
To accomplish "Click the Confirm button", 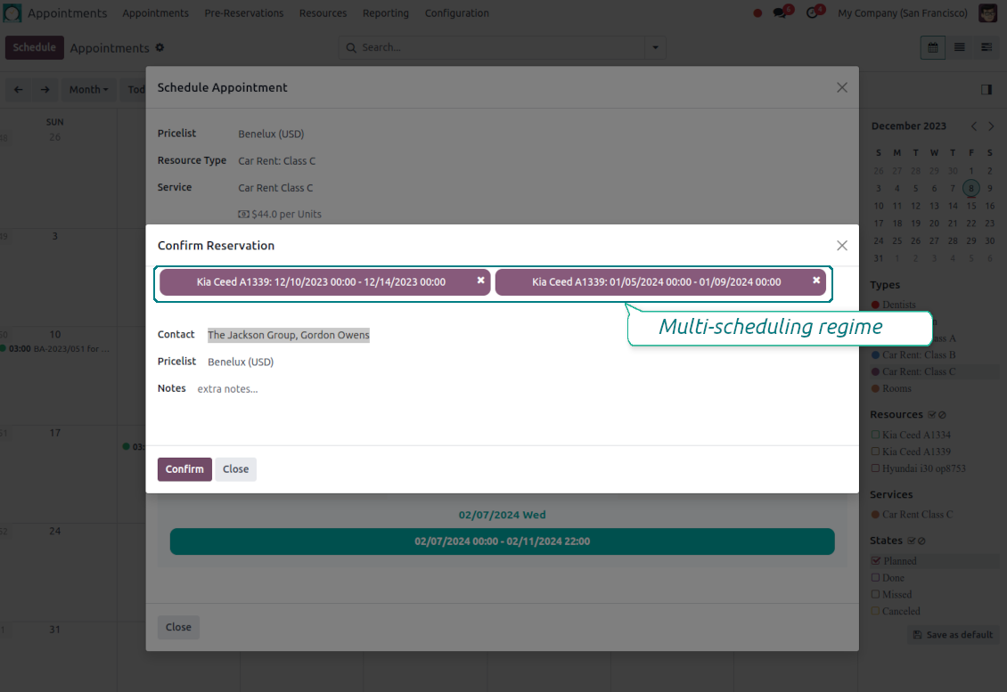I will 184,469.
